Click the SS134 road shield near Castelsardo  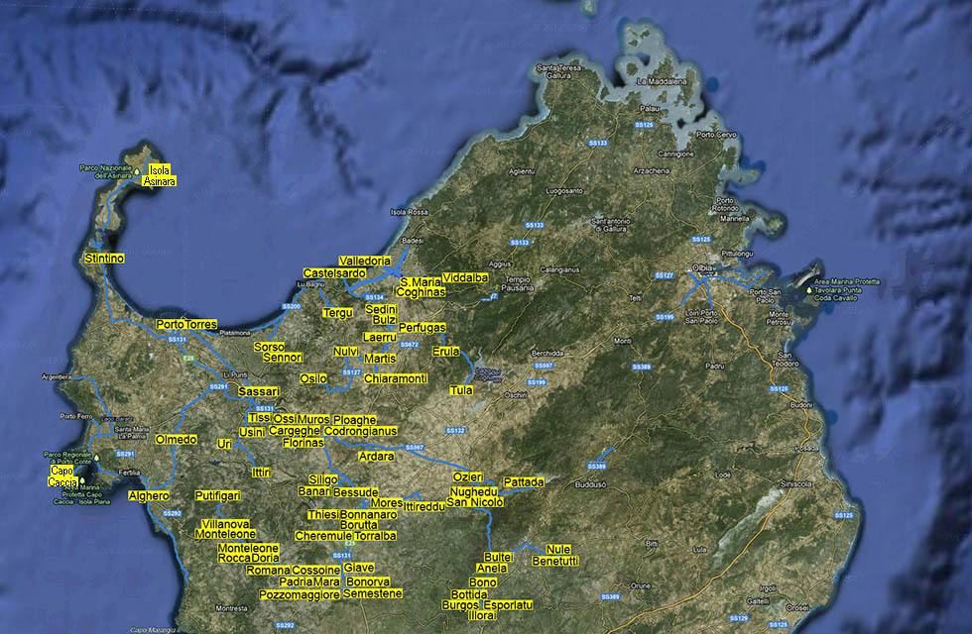[374, 297]
